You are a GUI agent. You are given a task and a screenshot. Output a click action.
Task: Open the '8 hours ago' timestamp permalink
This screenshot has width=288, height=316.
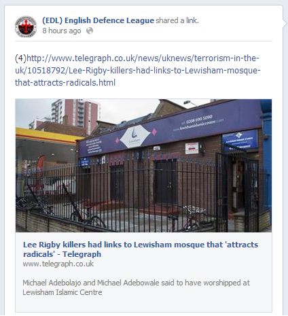point(62,31)
